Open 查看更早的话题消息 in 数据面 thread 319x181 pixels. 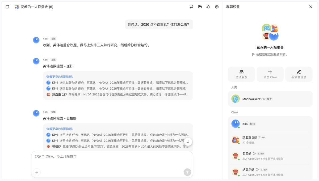(x=60, y=77)
